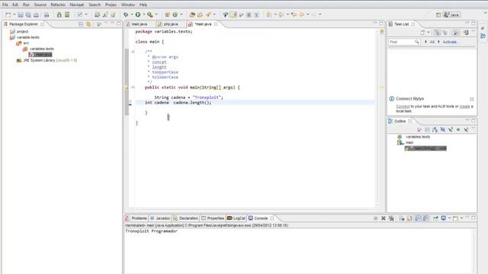Toggle Focus on Workweek in Task List

point(456,33)
